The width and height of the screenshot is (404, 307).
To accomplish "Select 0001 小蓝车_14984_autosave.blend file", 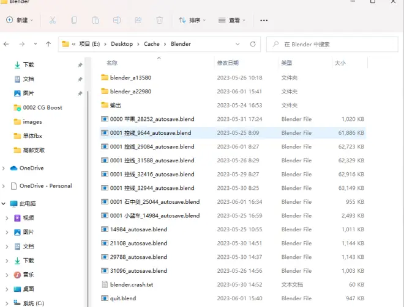I will [233, 215].
